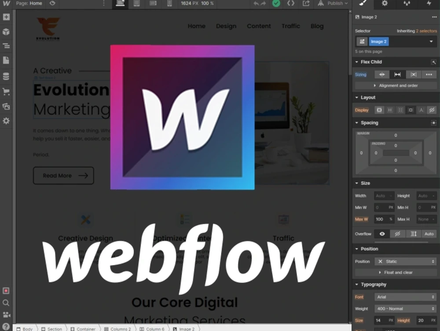The image size is (440, 331).
Task: Set flex sizing to grow
Action: 397,74
